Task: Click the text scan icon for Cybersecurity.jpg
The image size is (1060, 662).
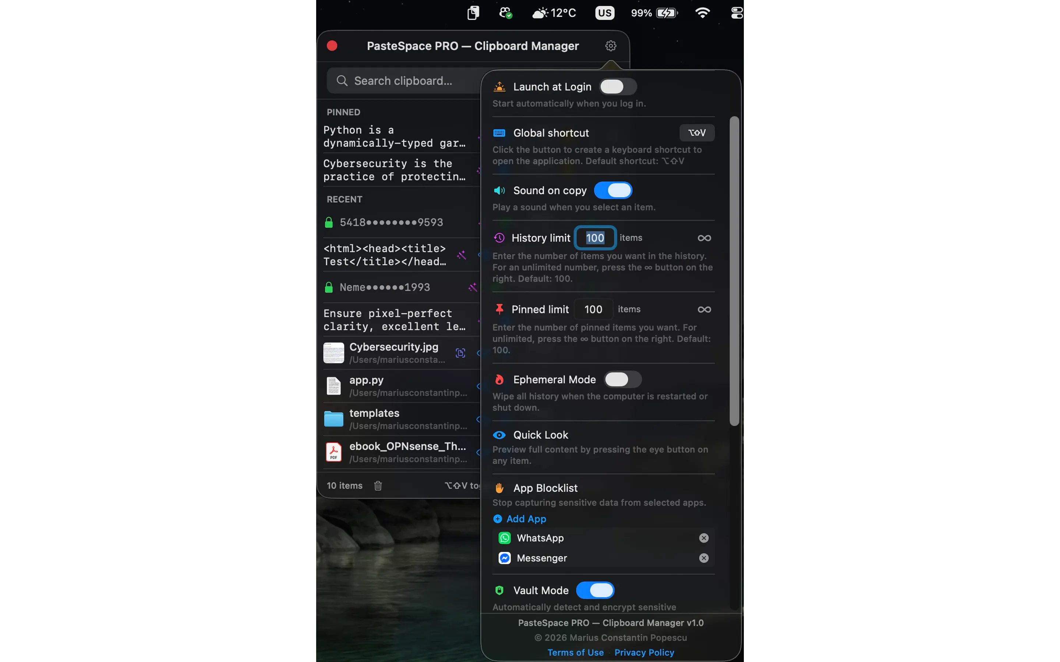Action: click(x=460, y=353)
